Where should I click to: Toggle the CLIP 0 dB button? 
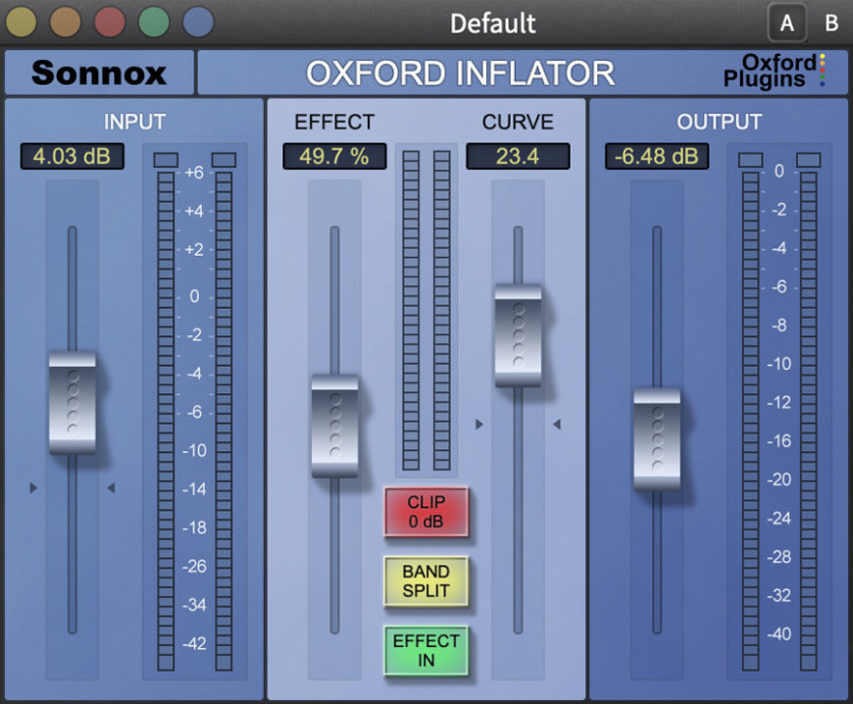(426, 512)
